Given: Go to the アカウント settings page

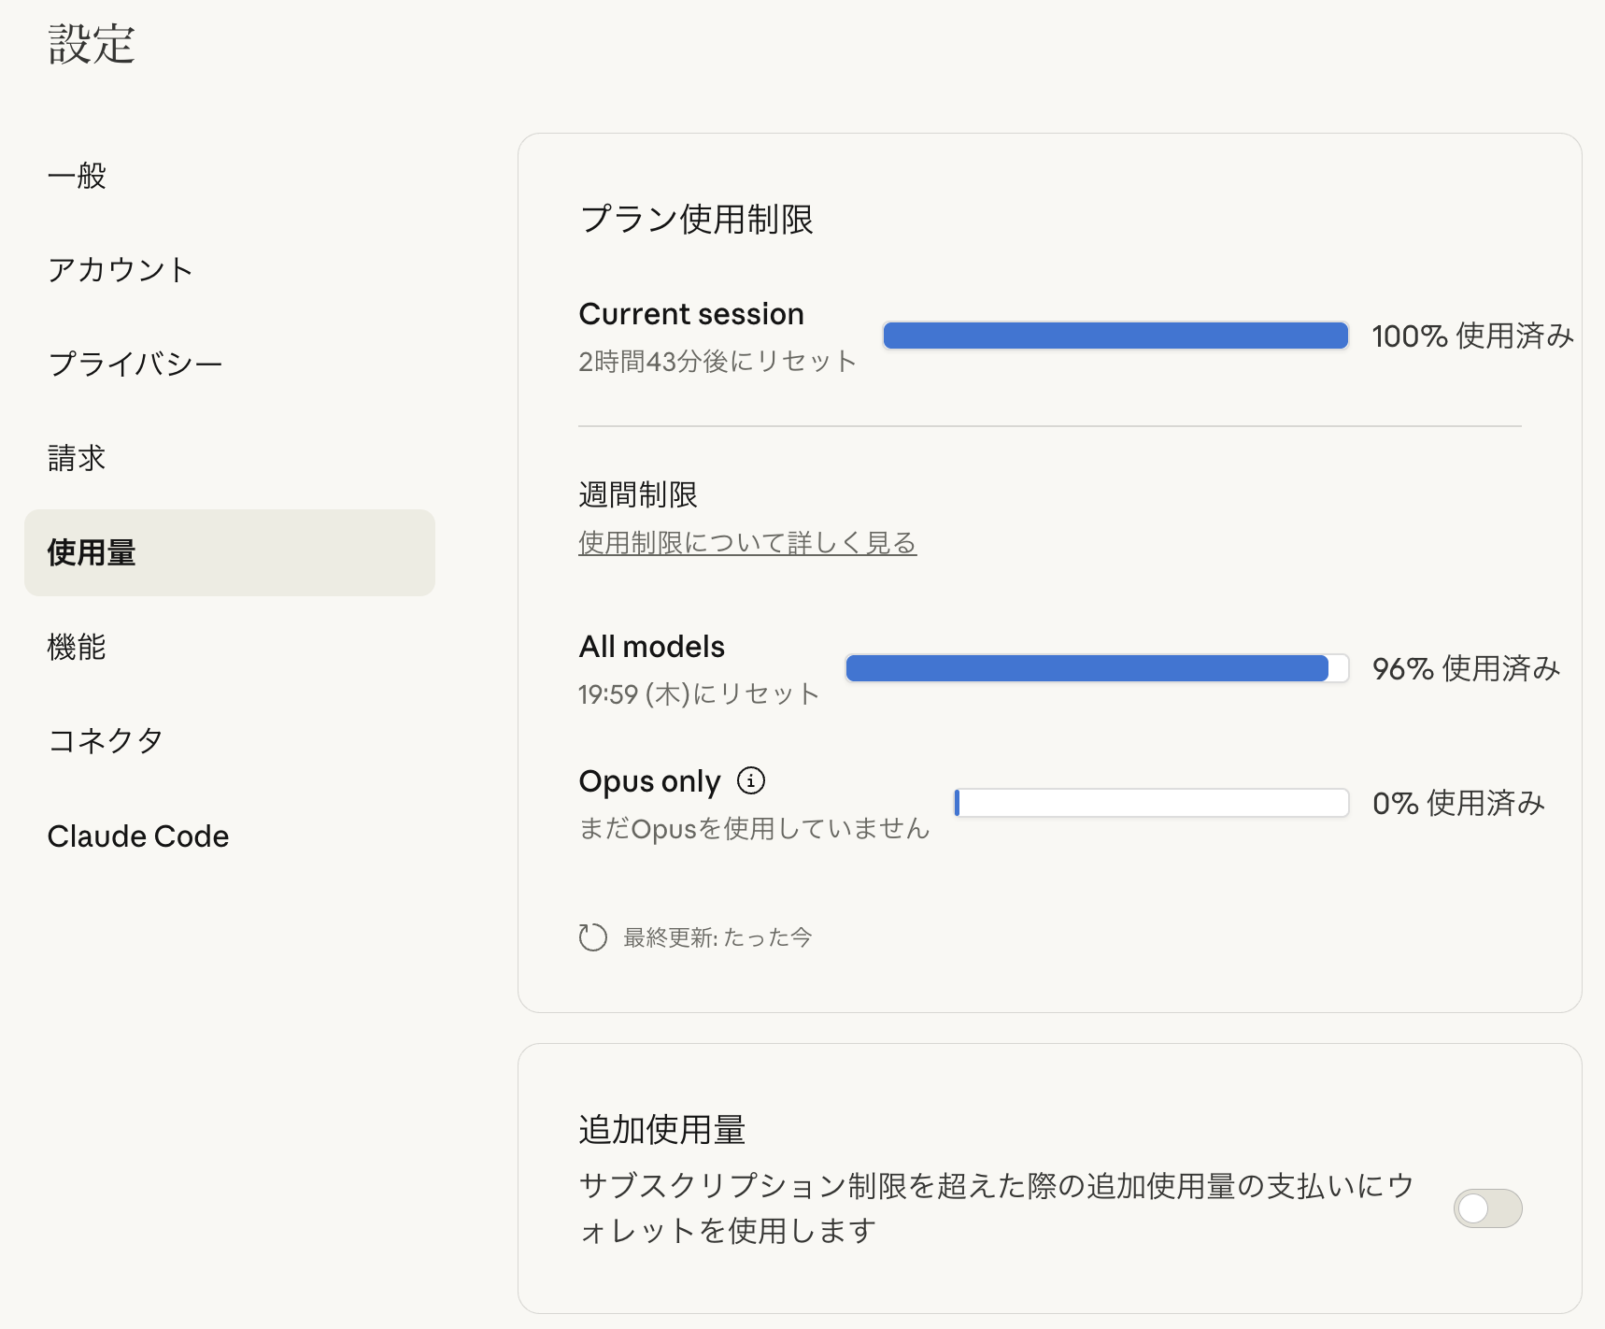Looking at the screenshot, I should click(121, 270).
